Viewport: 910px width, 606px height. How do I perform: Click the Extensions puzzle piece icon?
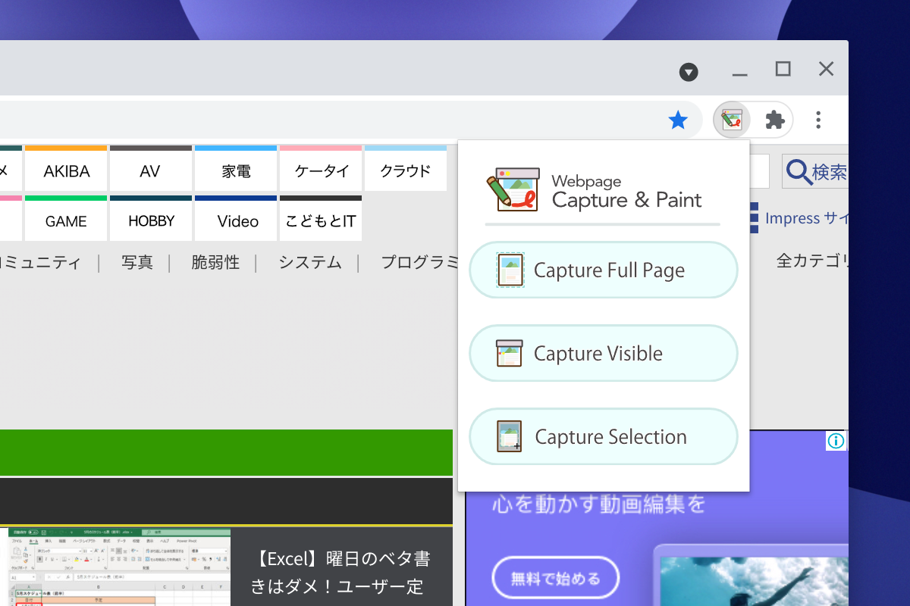773,120
